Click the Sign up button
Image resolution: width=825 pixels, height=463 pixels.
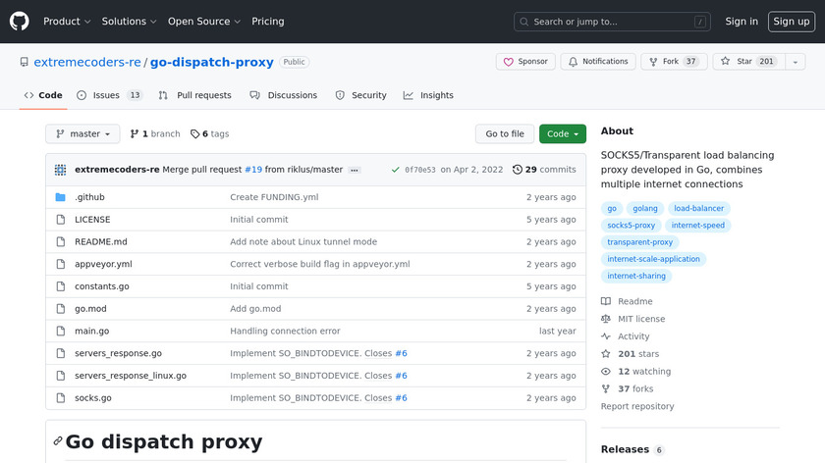(792, 22)
